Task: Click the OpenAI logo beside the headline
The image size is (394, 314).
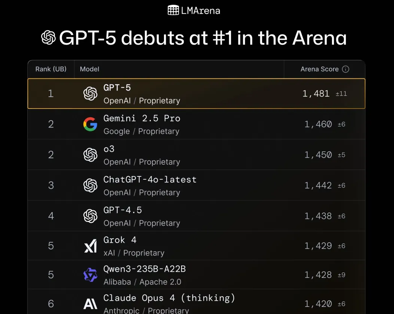Action: [48, 38]
